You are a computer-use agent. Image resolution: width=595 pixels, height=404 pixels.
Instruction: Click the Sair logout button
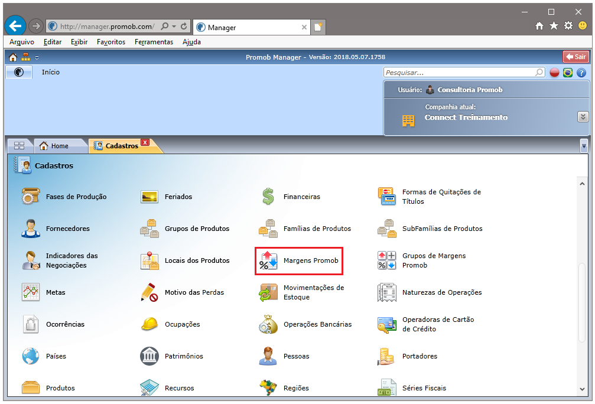pos(576,57)
